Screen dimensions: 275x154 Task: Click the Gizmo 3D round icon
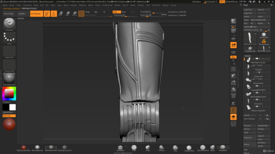click(81, 14)
